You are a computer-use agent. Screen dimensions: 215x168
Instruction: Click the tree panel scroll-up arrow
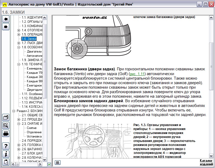tap(45, 18)
